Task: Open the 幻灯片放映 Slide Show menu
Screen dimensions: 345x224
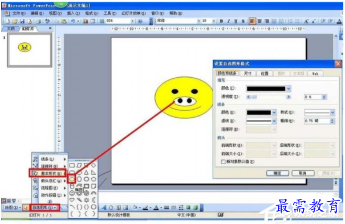Action: pyautogui.click(x=134, y=13)
